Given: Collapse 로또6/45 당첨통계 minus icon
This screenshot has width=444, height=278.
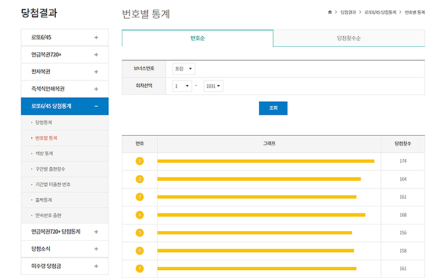Looking at the screenshot, I should pyautogui.click(x=96, y=106).
